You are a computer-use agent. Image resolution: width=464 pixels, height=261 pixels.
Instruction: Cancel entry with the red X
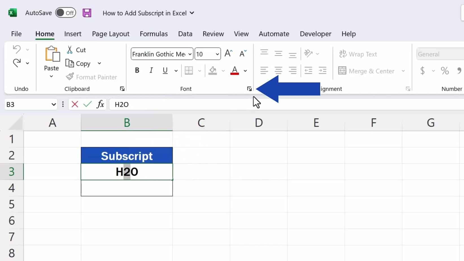pyautogui.click(x=74, y=104)
